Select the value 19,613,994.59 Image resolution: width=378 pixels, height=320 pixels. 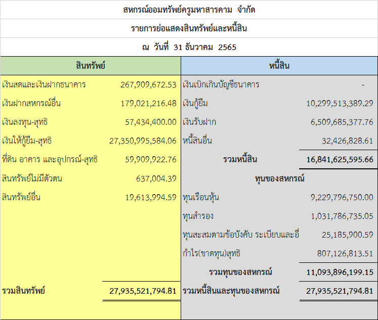pos(151,198)
